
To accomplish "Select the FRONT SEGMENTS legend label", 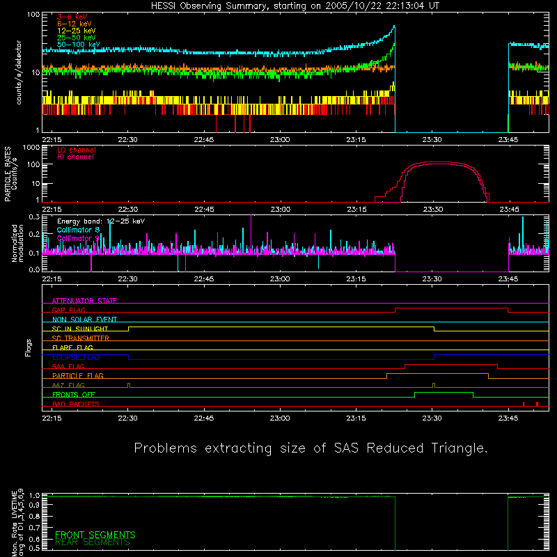I will (95, 535).
